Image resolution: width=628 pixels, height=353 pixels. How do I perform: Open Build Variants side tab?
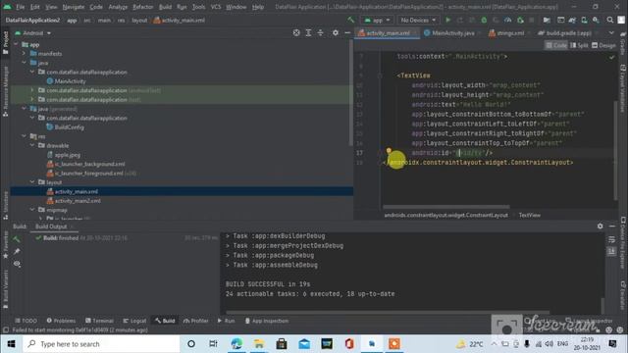click(x=5, y=289)
